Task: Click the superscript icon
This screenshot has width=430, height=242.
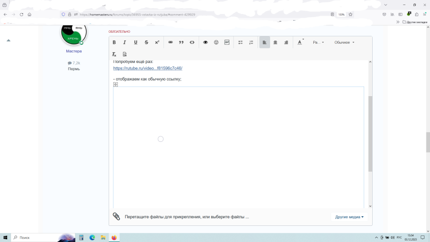Action: [157, 42]
